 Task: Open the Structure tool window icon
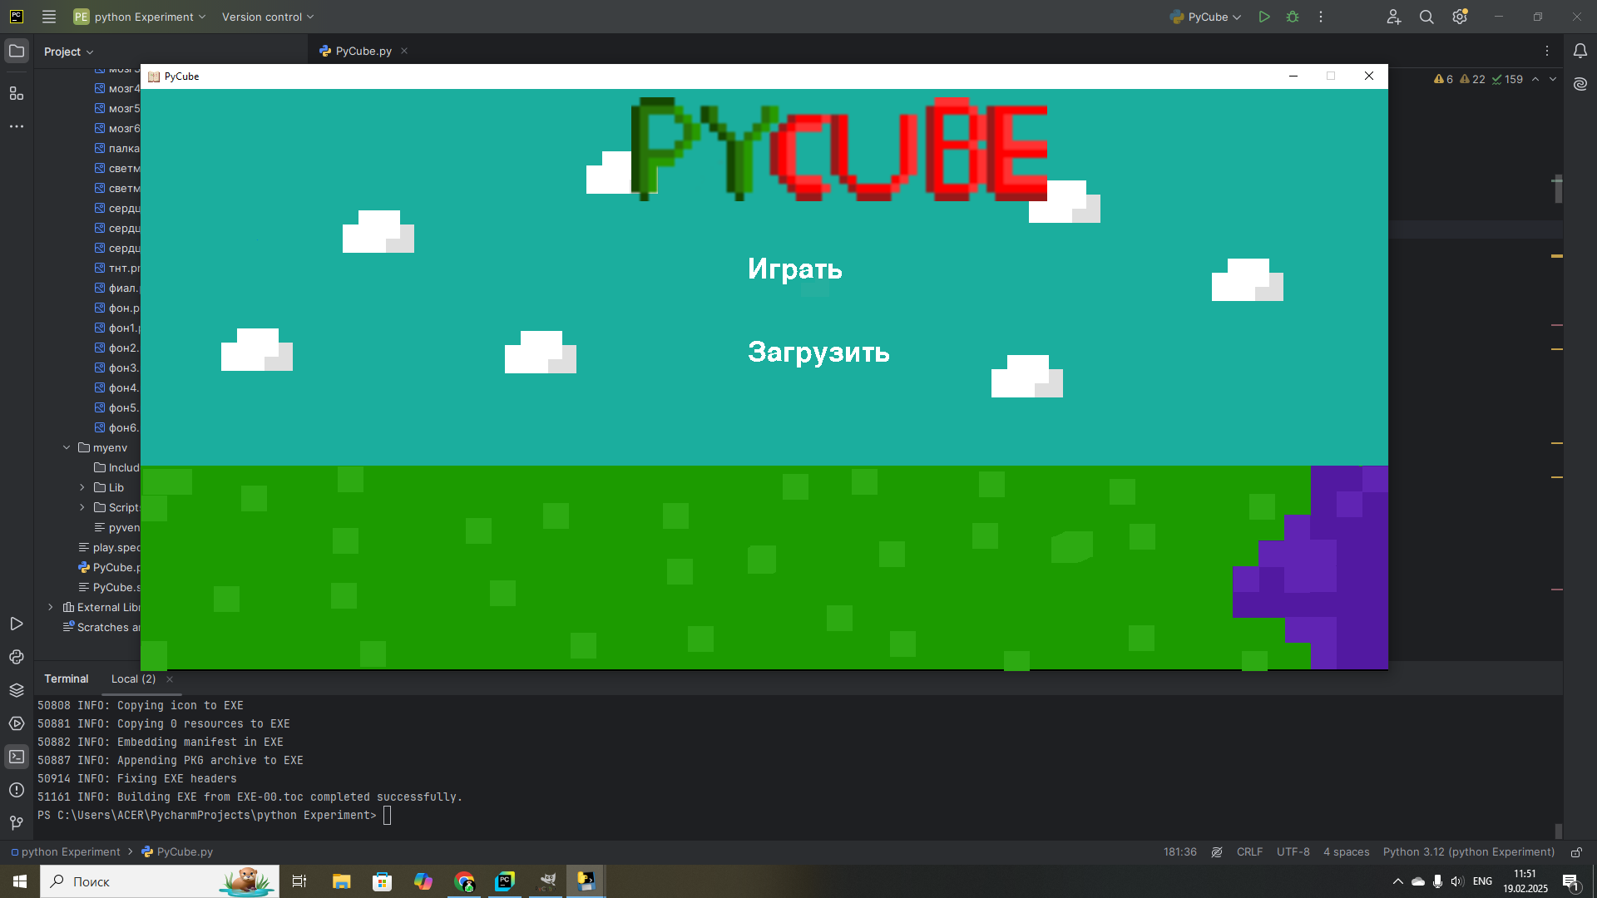point(17,93)
